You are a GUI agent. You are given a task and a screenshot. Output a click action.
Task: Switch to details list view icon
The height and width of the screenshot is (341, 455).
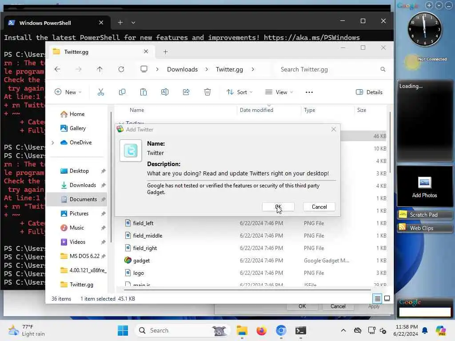click(x=378, y=298)
